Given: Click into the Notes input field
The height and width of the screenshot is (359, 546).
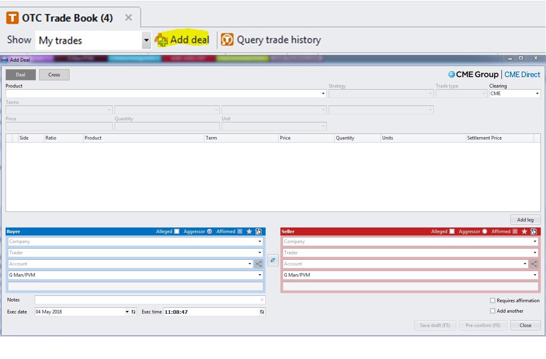Looking at the screenshot, I should click(147, 300).
